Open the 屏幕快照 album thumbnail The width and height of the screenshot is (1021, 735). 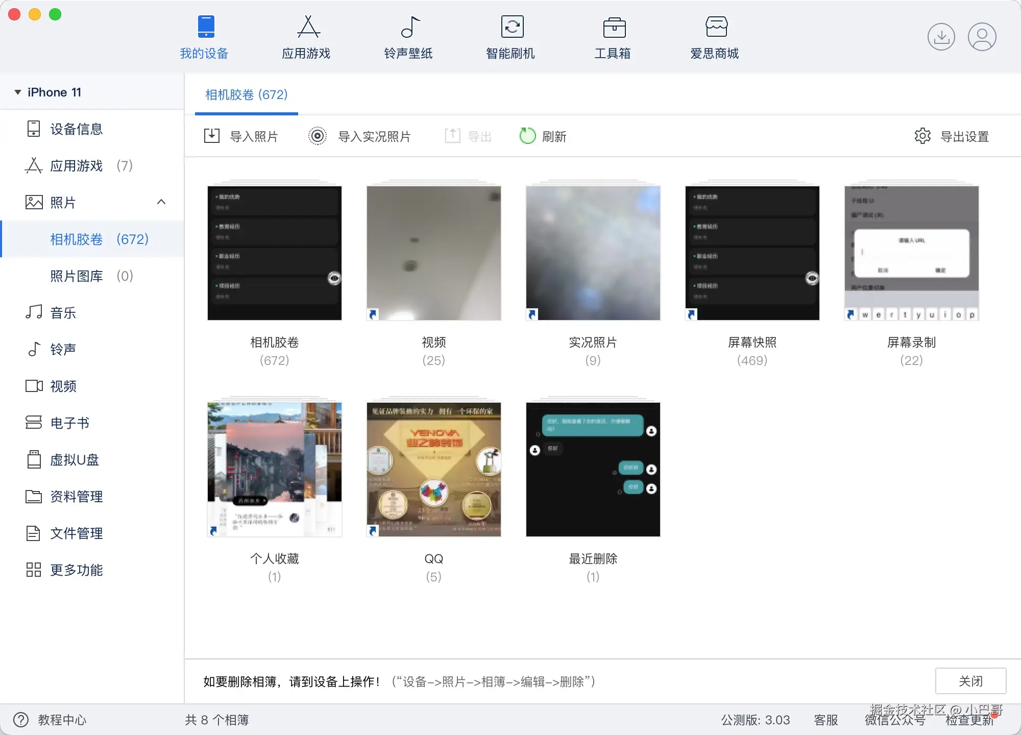point(752,253)
